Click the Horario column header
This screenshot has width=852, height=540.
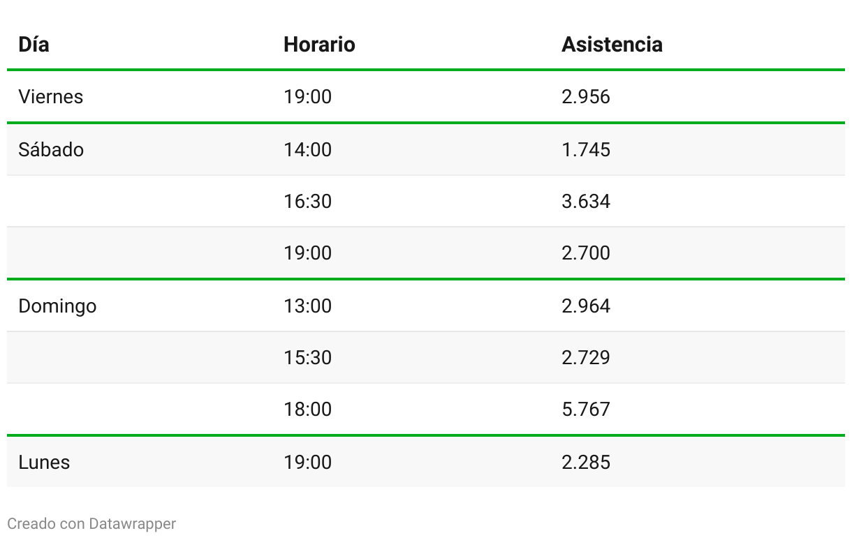coord(319,45)
